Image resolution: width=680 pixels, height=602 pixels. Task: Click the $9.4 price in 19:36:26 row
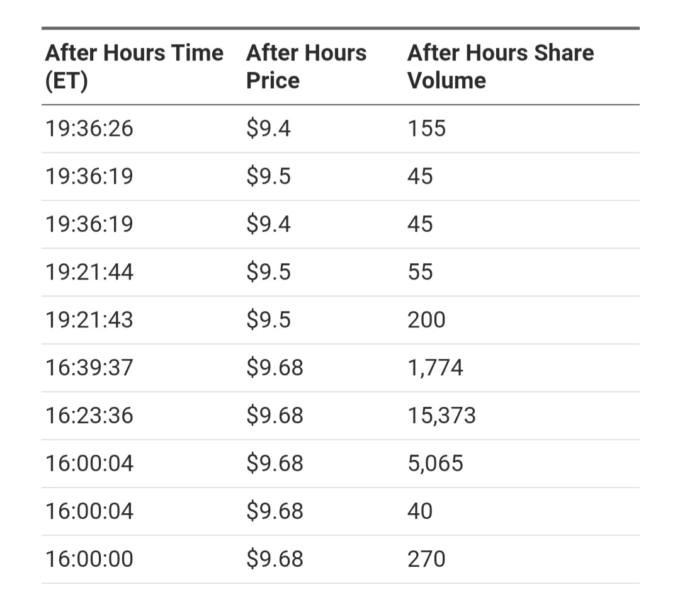(x=268, y=128)
